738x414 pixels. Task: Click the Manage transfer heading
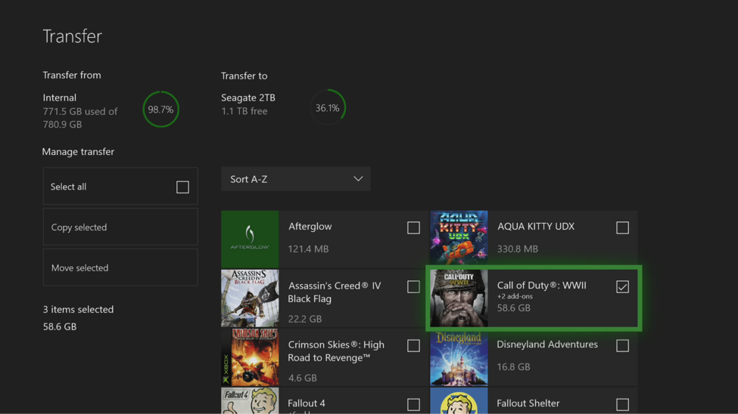[x=78, y=152]
